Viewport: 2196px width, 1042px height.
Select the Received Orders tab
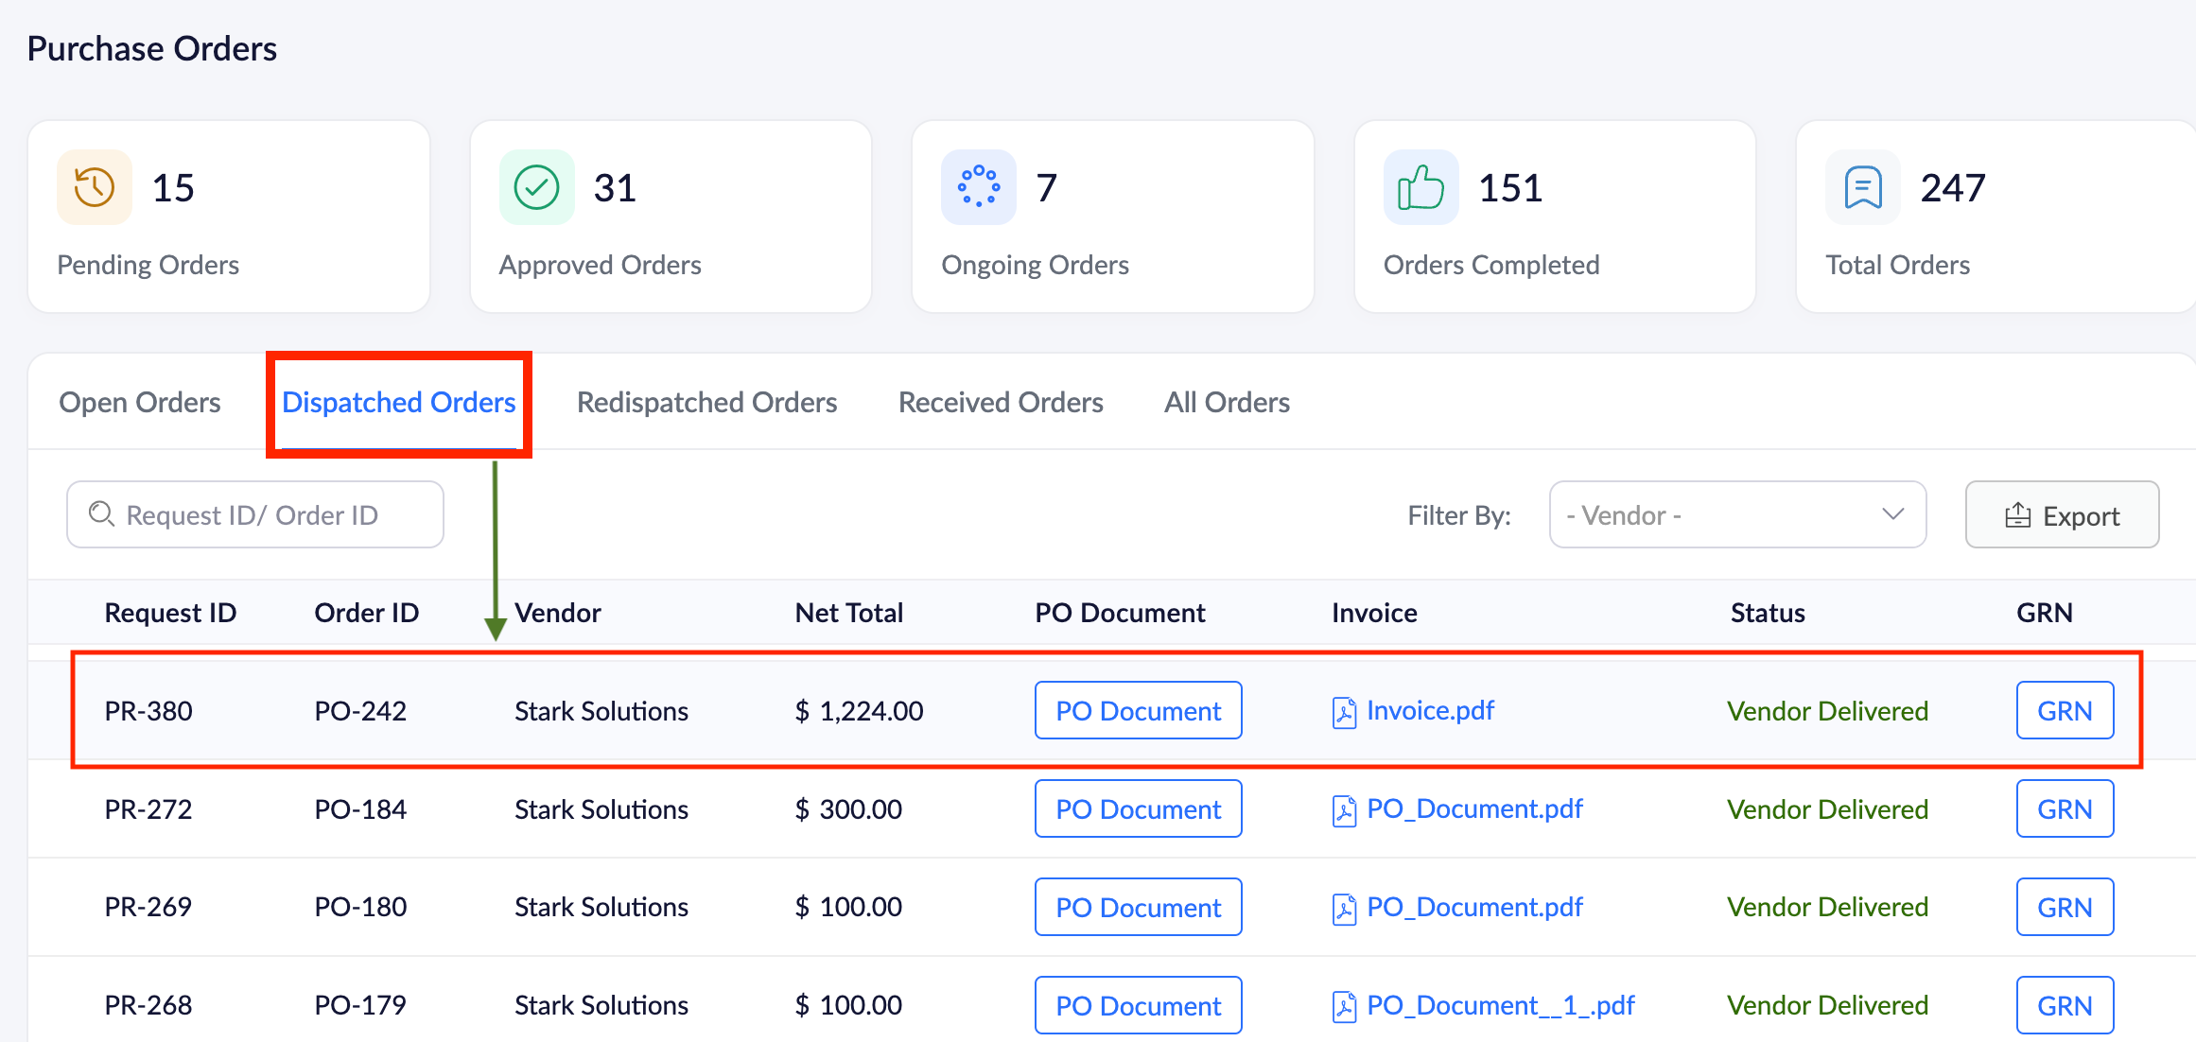pos(1001,403)
